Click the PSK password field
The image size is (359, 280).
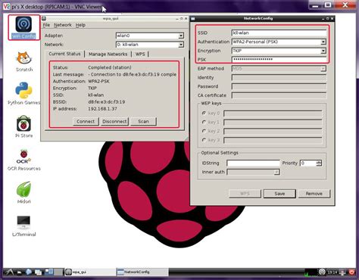(x=279, y=60)
